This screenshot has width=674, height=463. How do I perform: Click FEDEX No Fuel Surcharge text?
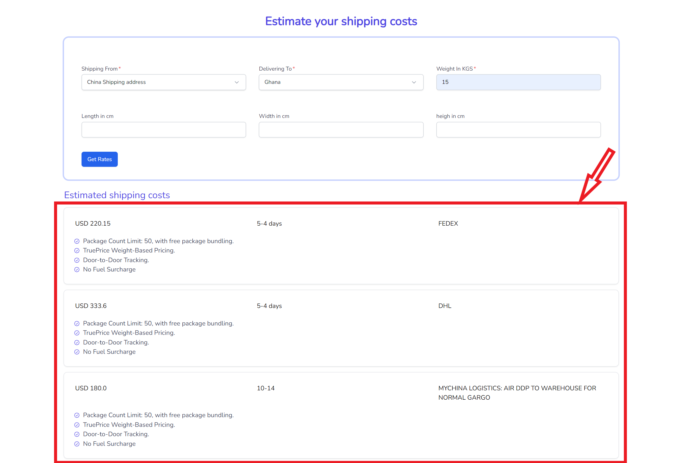pos(109,269)
